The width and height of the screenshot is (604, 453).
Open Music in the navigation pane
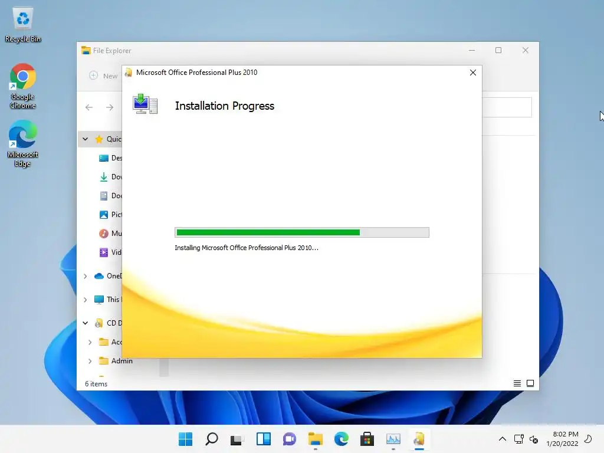coord(110,234)
